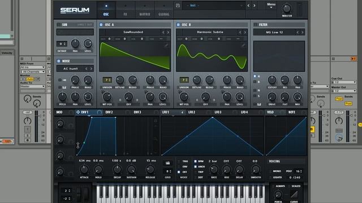Image resolution: width=362 pixels, height=203 pixels.
Task: Enable the SUB oscillator
Action: pos(59,25)
